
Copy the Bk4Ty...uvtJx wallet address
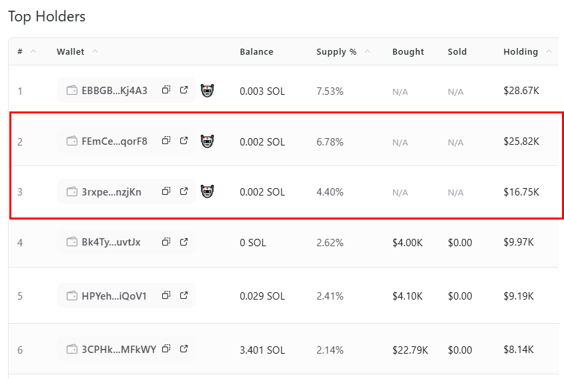[x=166, y=242]
